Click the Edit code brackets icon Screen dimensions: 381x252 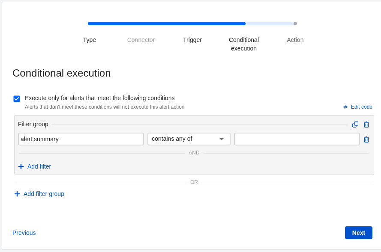coord(345,107)
